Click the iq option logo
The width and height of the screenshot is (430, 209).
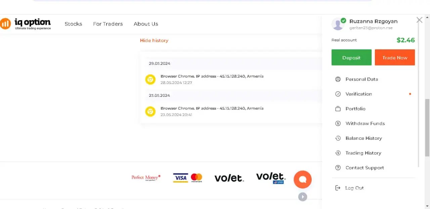(26, 24)
